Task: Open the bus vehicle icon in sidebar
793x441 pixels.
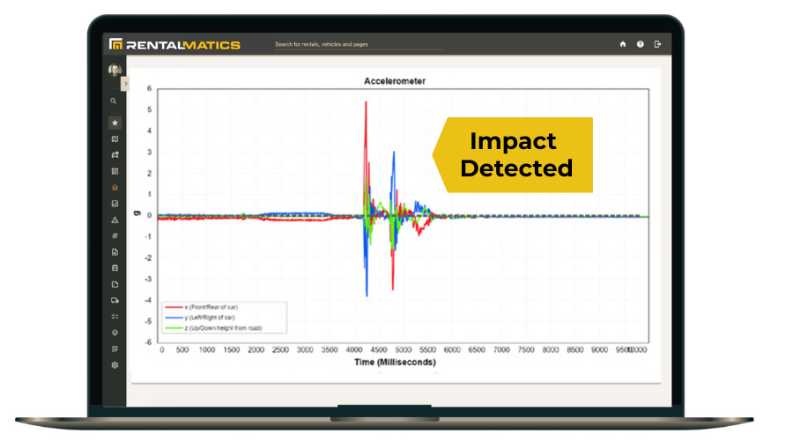Action: click(115, 268)
